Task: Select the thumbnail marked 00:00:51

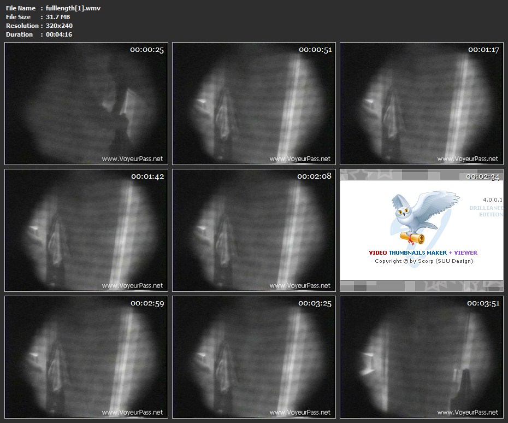Action: coord(253,104)
